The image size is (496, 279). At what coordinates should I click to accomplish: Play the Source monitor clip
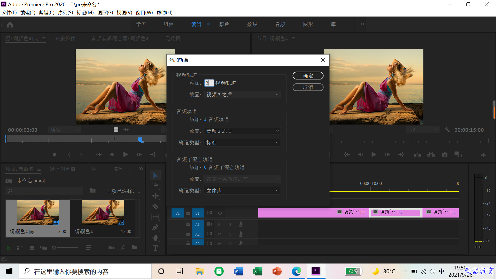click(126, 154)
